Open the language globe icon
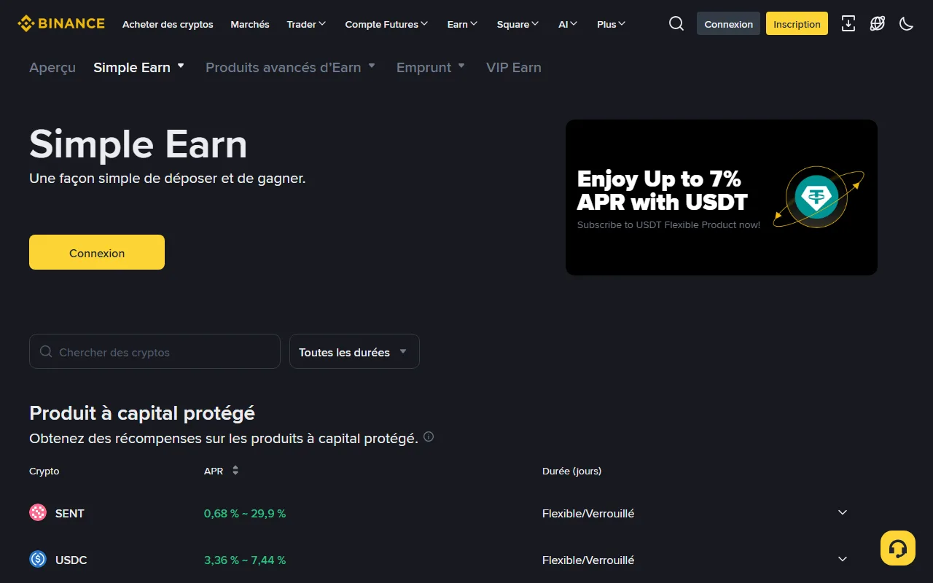Viewport: 933px width, 583px height. (878, 23)
